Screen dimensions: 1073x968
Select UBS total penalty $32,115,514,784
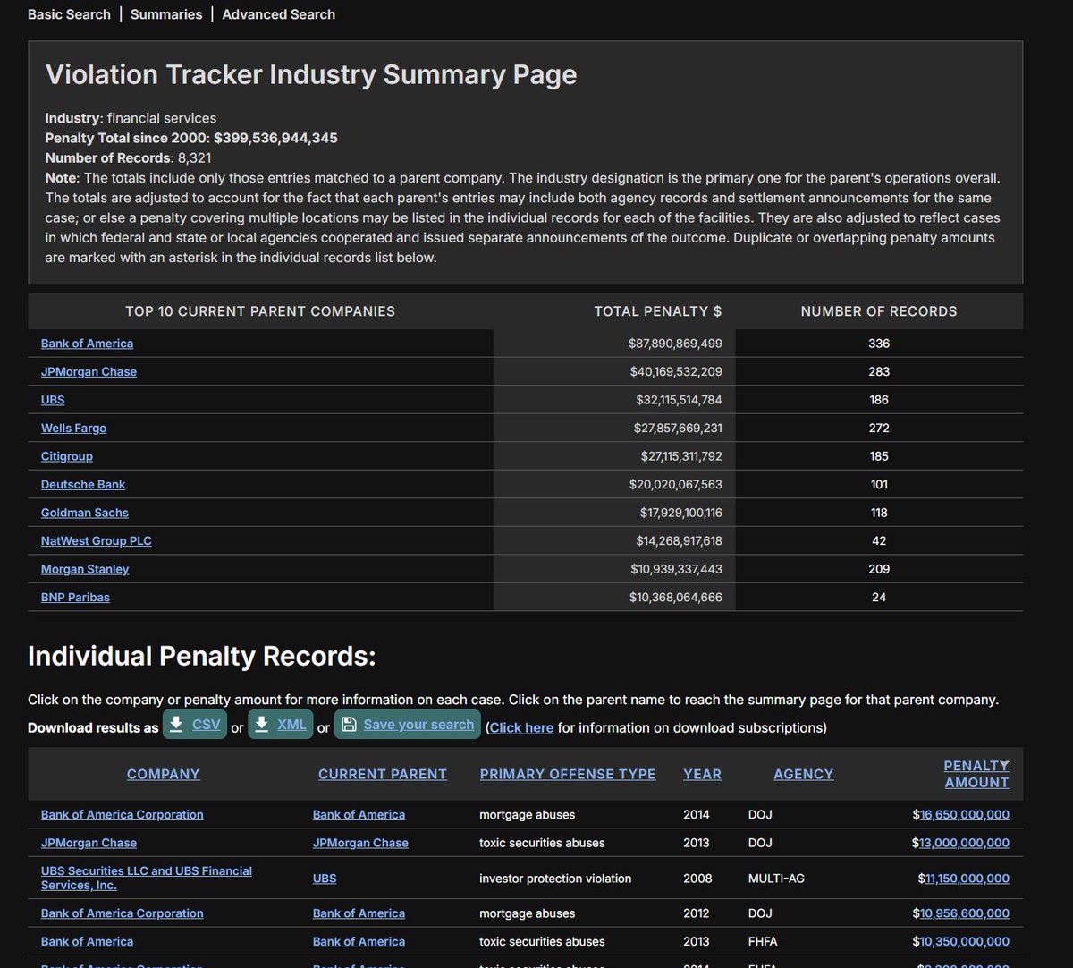[x=678, y=400]
